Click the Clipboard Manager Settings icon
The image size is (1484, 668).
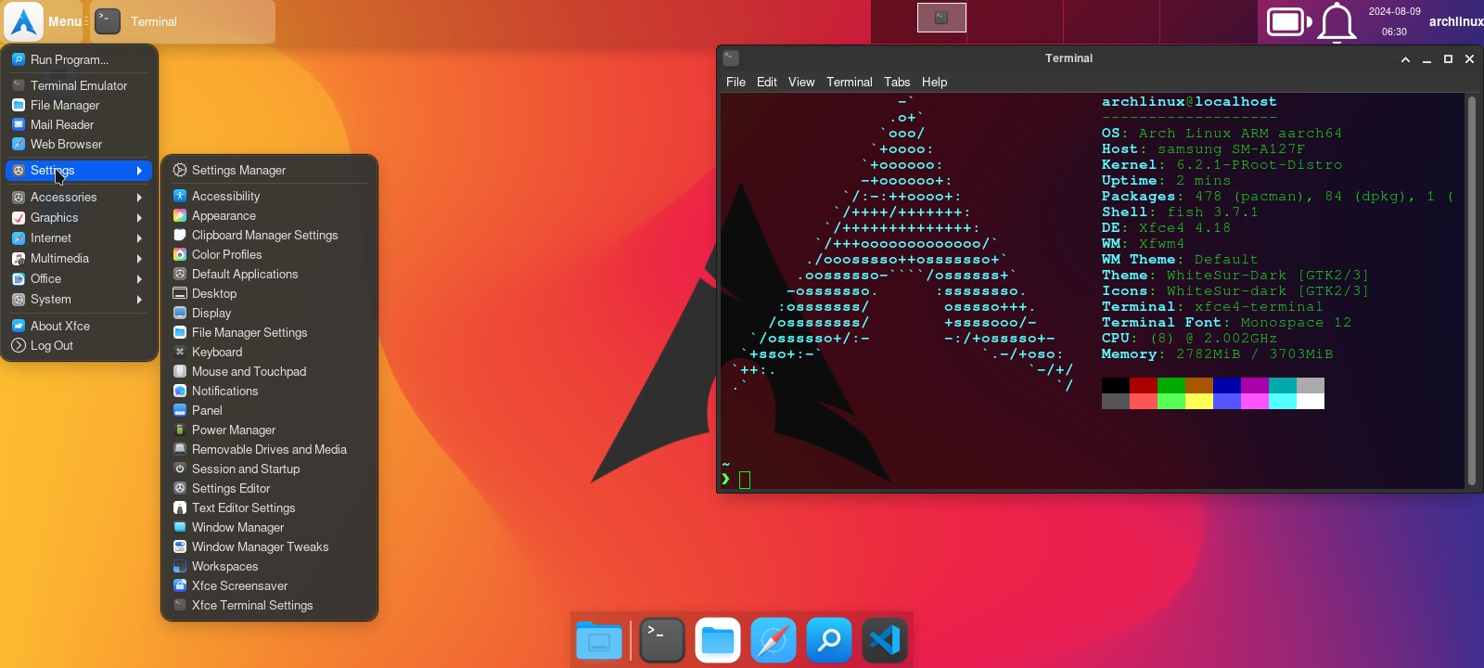(180, 235)
